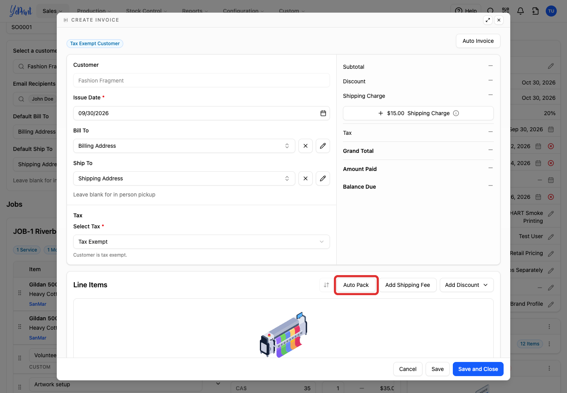Open the Bill To Billing Address dropdown

(184, 146)
